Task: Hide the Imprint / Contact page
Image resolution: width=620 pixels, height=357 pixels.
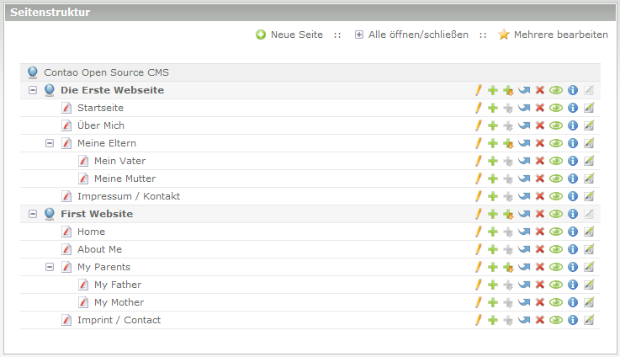Action: coord(555,320)
